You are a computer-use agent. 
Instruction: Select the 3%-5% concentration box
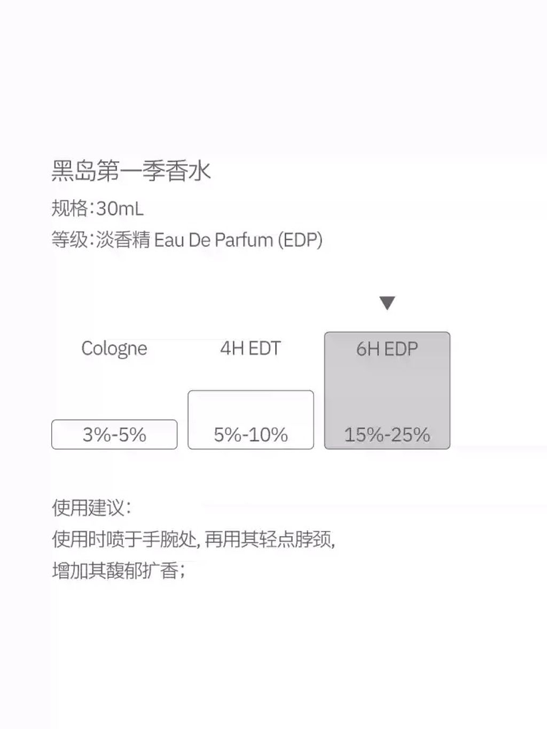pos(114,435)
